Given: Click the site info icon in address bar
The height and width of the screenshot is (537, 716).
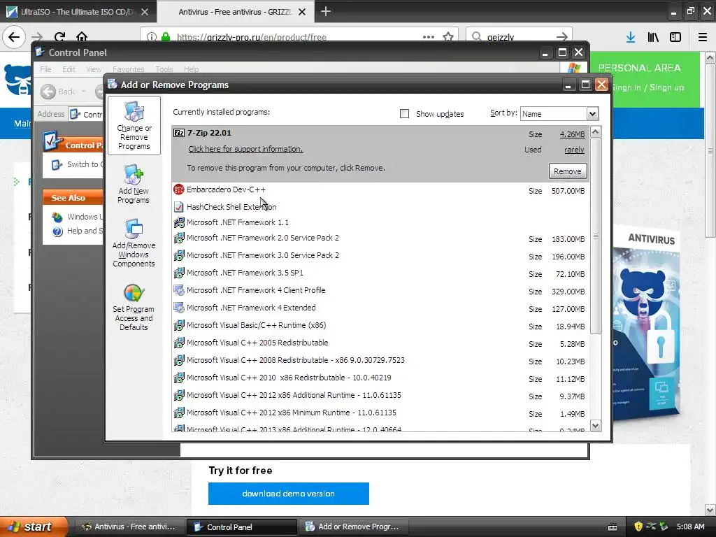Looking at the screenshot, I should (x=151, y=37).
